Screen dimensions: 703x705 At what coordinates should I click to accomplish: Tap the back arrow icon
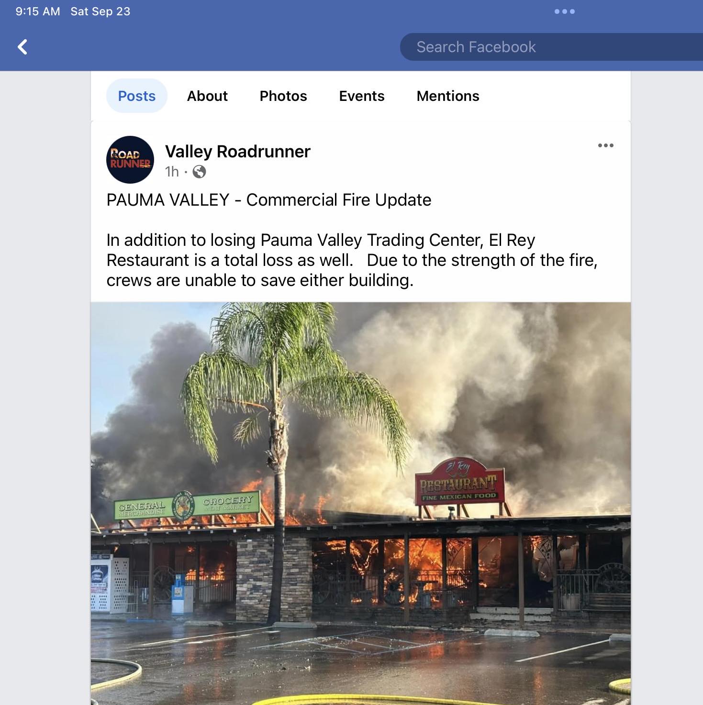(x=22, y=47)
